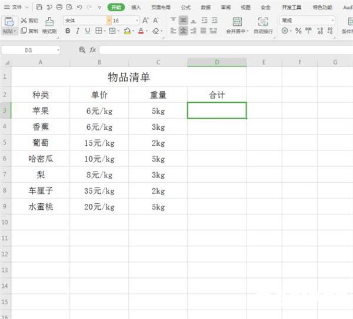
Task: Click Merge and Center (合并居中) button
Action: coord(237,25)
